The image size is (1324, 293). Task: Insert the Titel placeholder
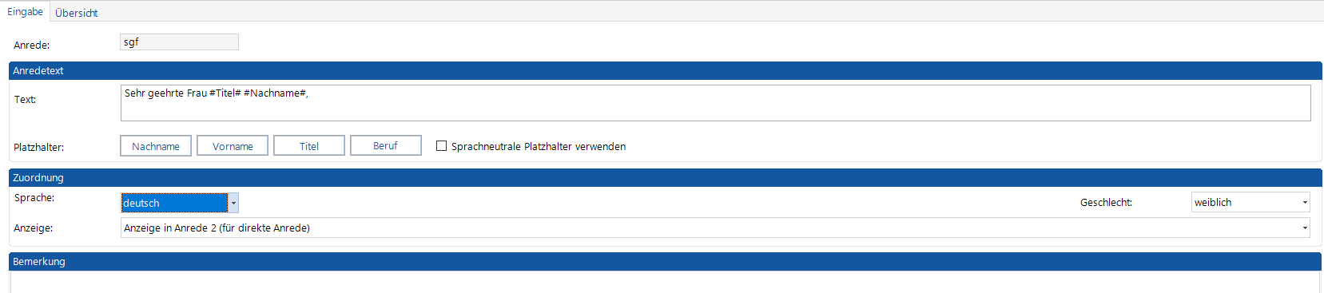click(x=309, y=146)
